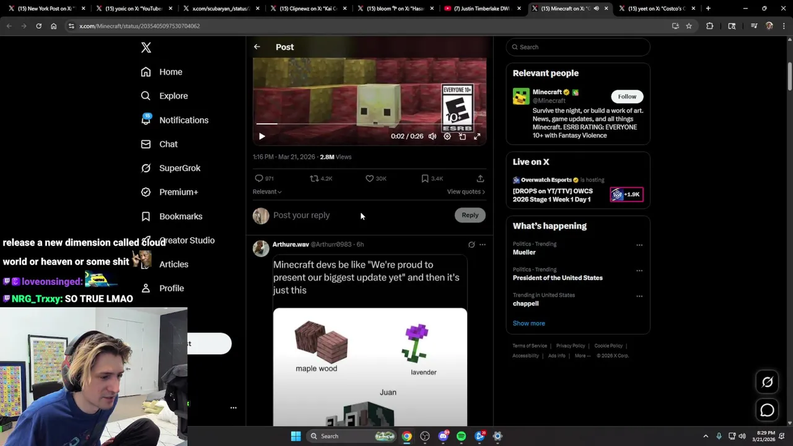Click the address bar URL

tap(139, 26)
